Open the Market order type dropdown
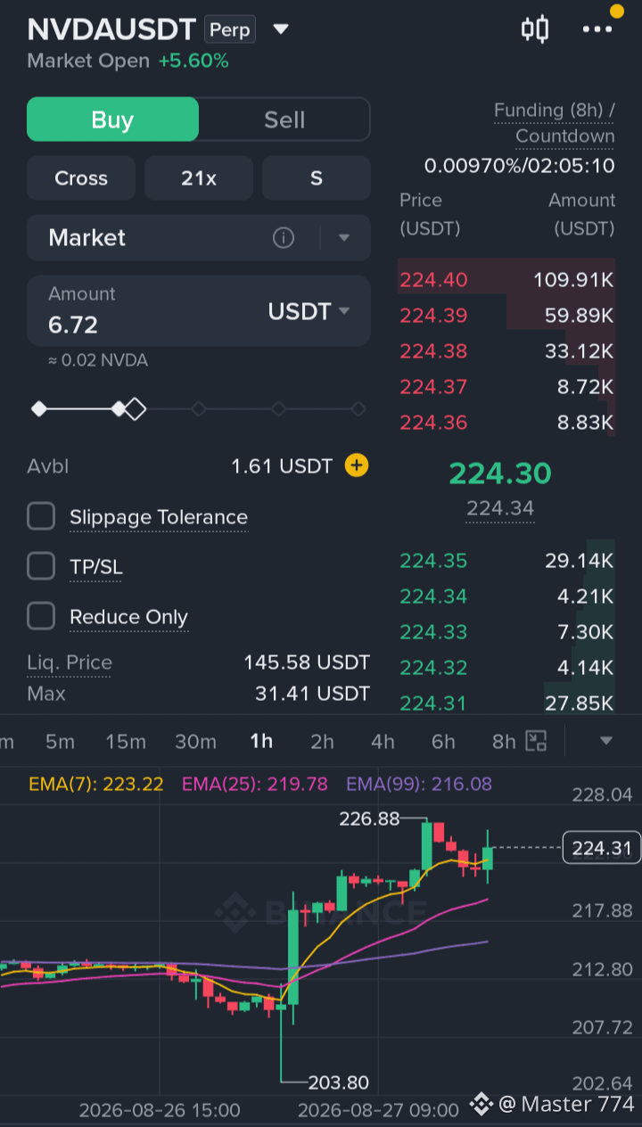The width and height of the screenshot is (642, 1127). tap(344, 238)
